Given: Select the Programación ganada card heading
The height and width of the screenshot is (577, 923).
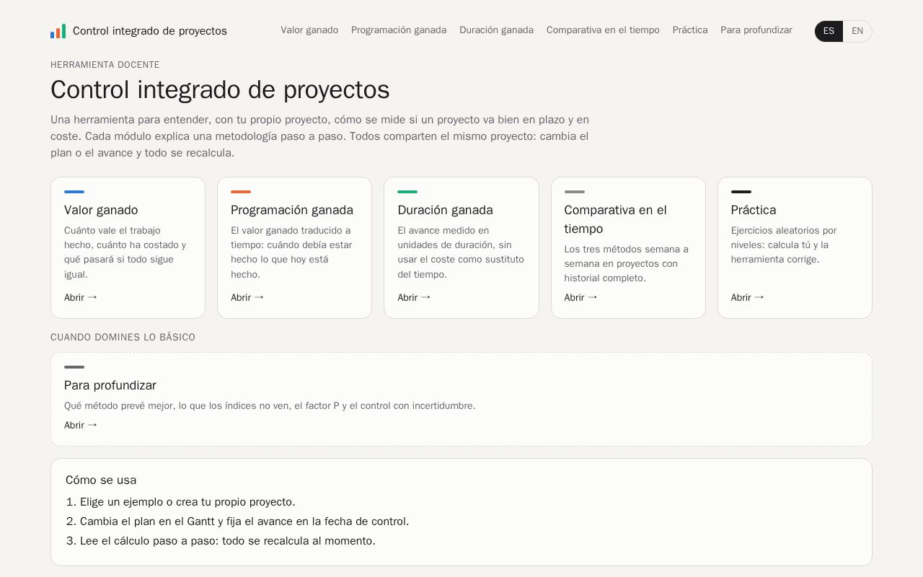Looking at the screenshot, I should pyautogui.click(x=292, y=210).
